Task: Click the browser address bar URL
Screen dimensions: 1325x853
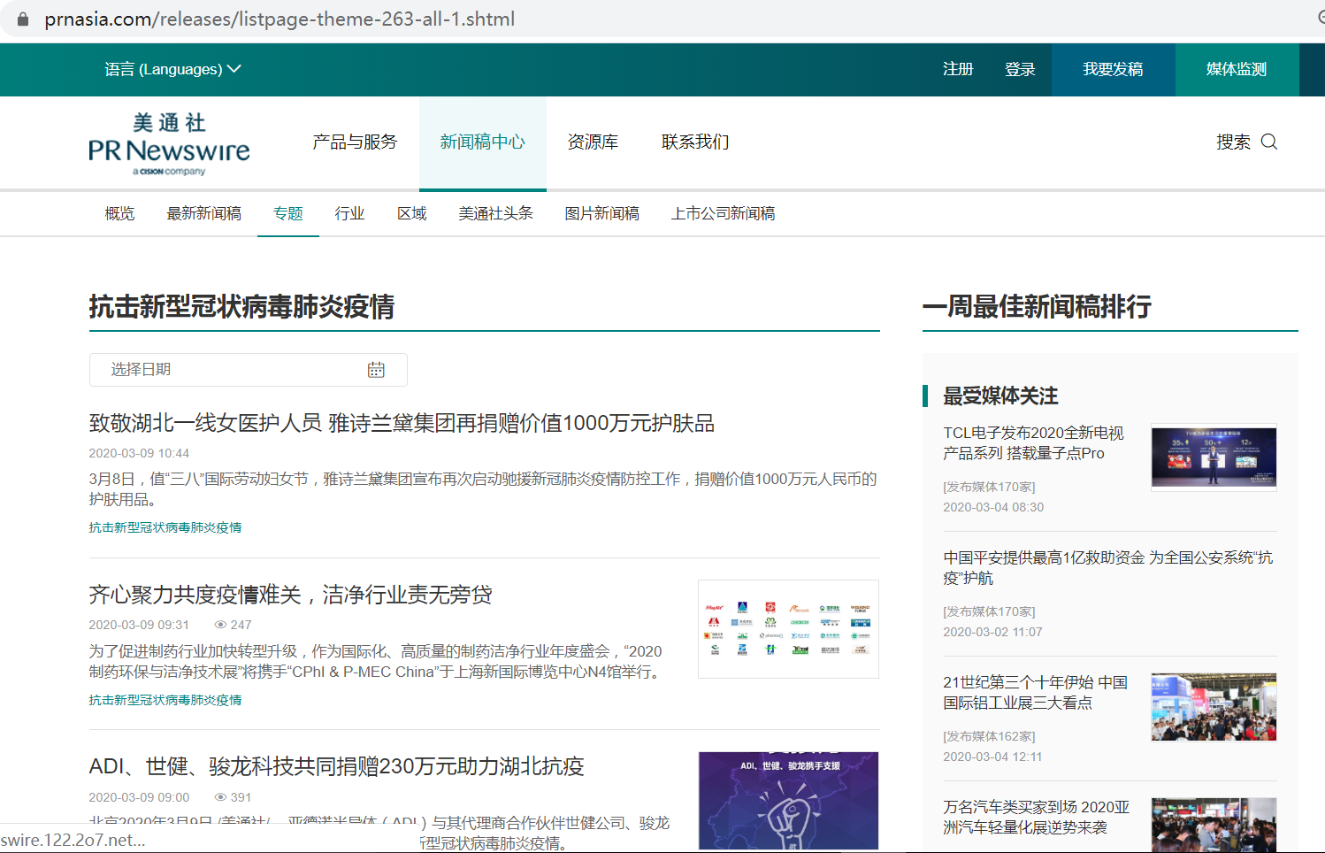Action: click(280, 19)
